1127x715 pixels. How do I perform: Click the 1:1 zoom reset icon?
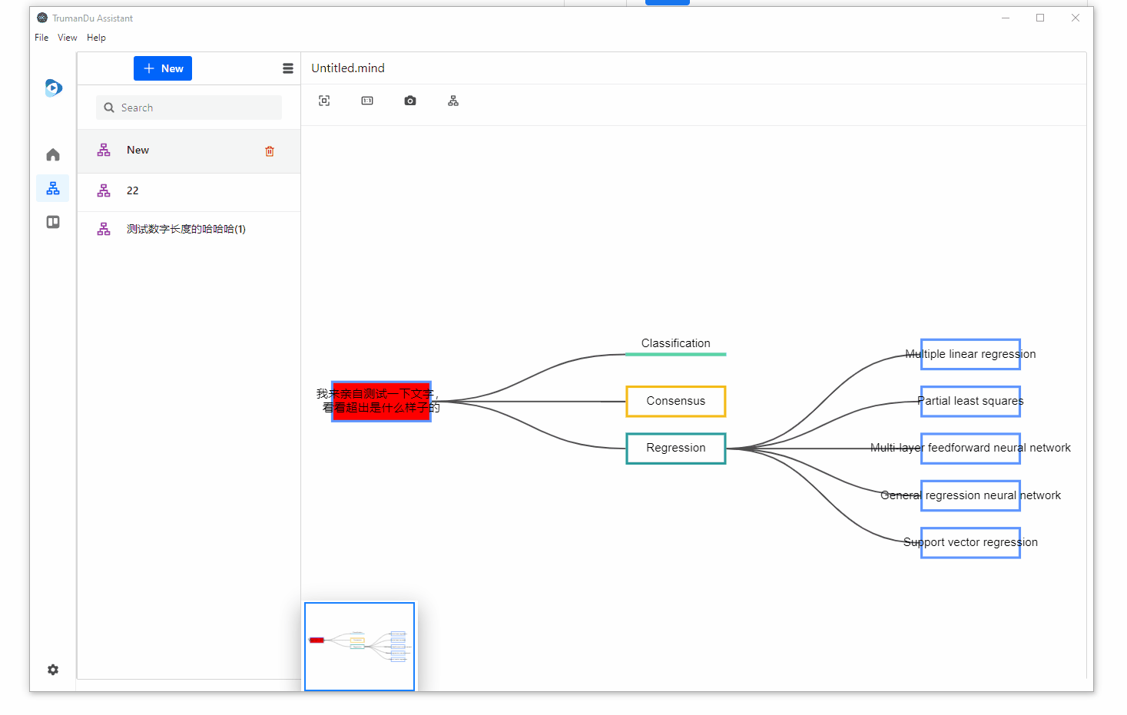click(x=367, y=101)
